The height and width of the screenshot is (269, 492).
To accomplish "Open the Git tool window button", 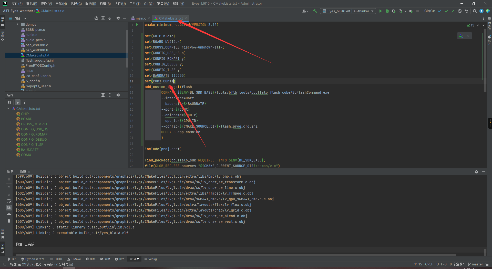I will click(x=12, y=259).
